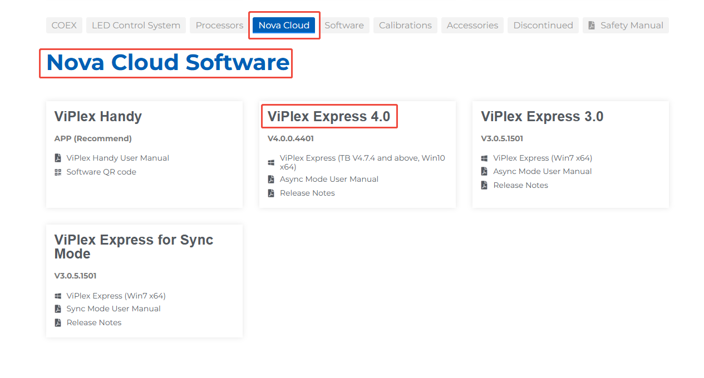Click V3.0.5.1501 in Sync Mode card
Viewport: 704px width, 378px height.
(75, 276)
